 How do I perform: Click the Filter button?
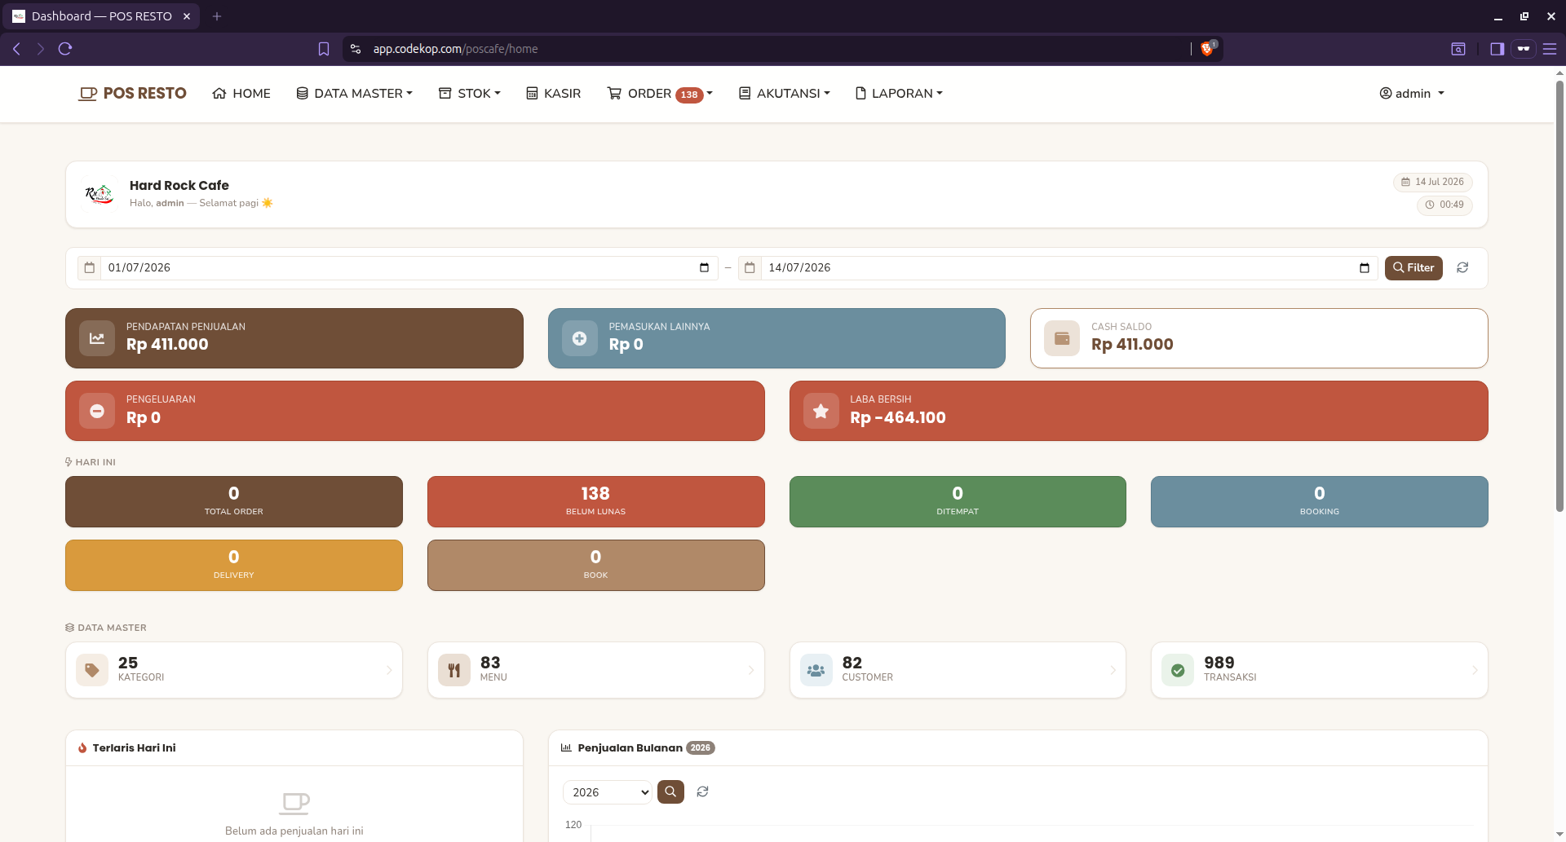[1413, 267]
